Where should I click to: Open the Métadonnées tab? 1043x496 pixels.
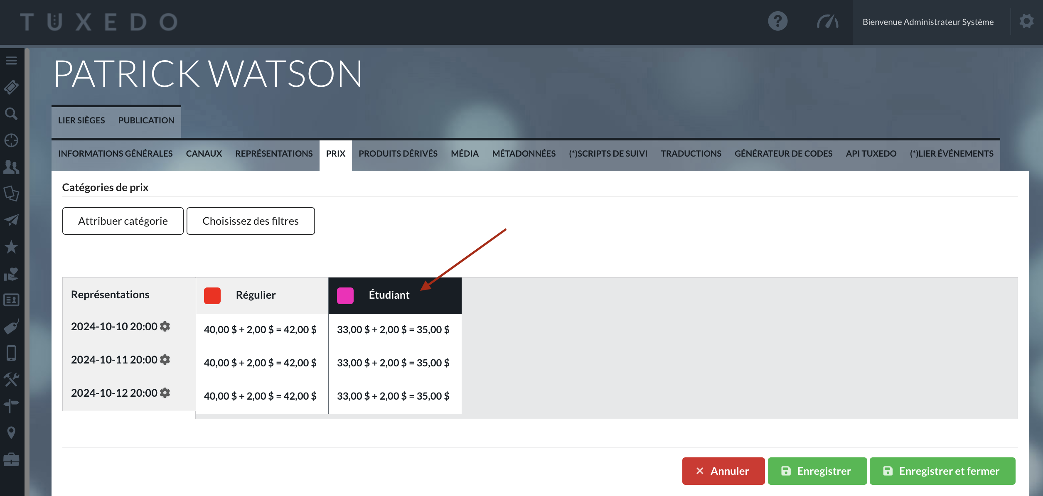[524, 154]
